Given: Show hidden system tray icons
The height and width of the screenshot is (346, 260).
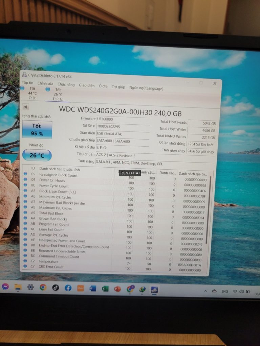Looking at the screenshot, I should 205,291.
